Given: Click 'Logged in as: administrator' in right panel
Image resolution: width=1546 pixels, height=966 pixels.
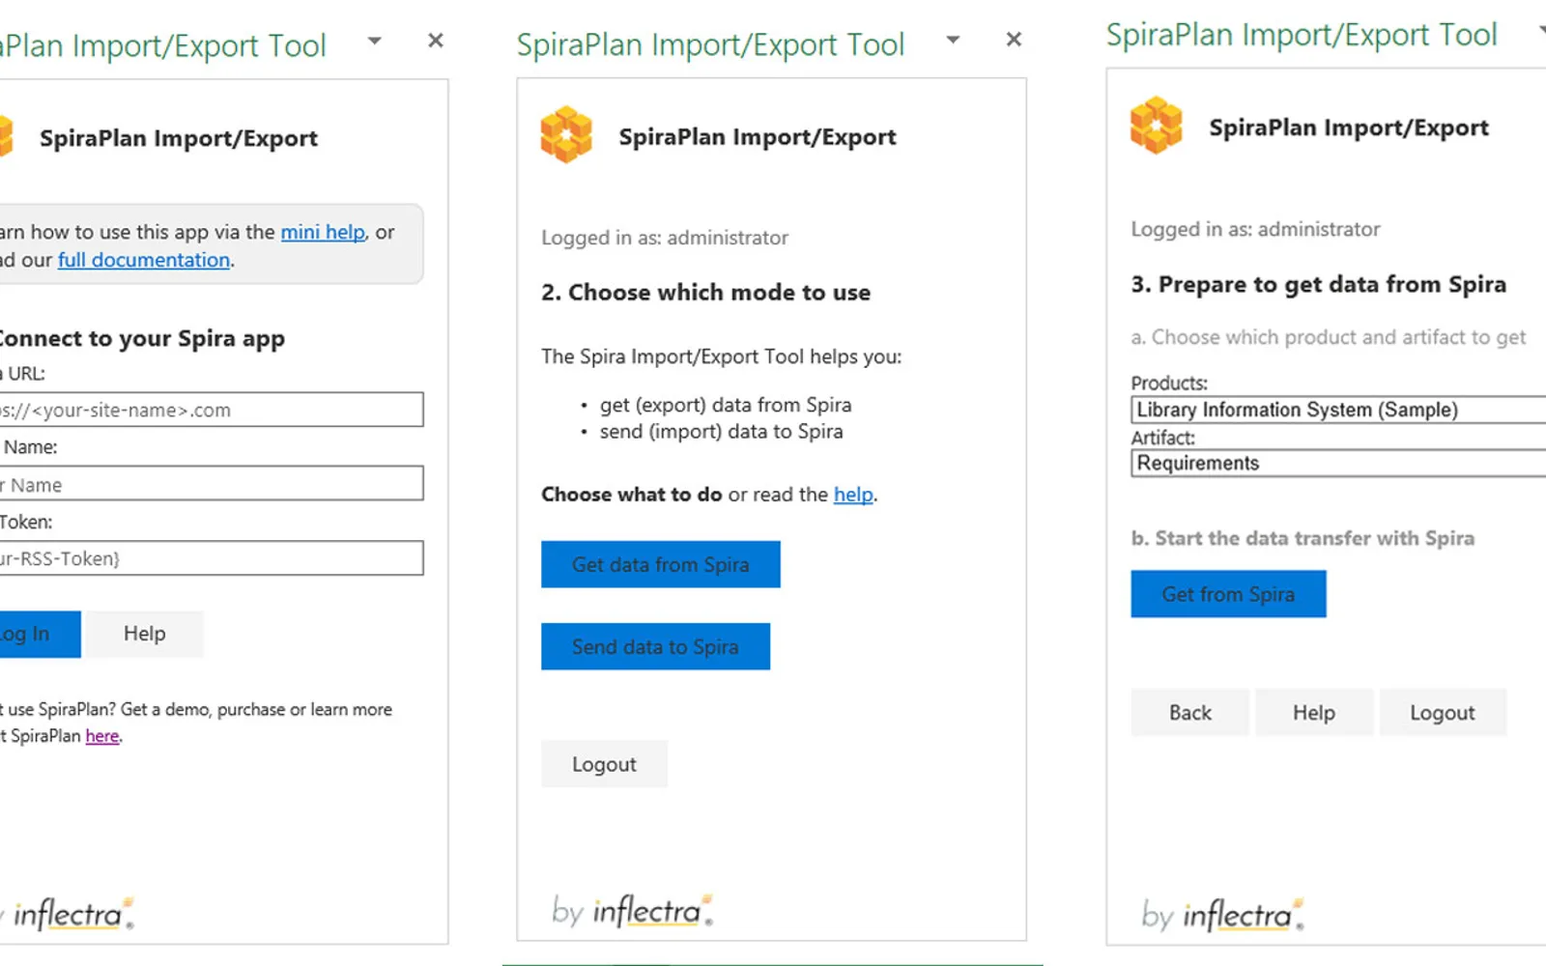Looking at the screenshot, I should 1255,229.
